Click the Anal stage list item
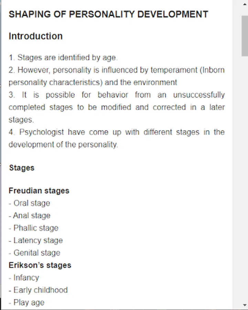The width and height of the screenshot is (248, 310). [x=30, y=216]
